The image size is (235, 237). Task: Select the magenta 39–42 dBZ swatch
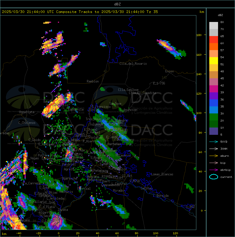click(x=214, y=89)
